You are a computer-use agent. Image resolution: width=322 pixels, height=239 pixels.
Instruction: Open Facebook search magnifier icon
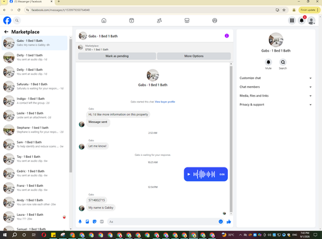[x=17, y=21]
